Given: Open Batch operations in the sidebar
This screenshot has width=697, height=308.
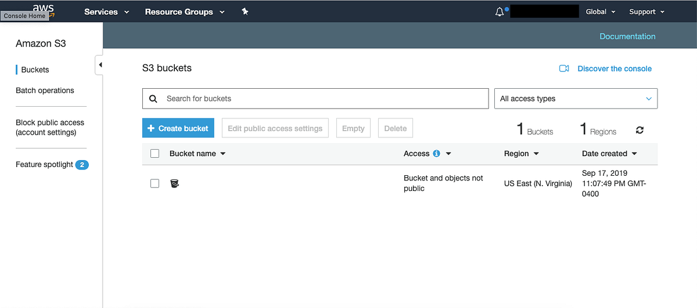Looking at the screenshot, I should (x=45, y=90).
